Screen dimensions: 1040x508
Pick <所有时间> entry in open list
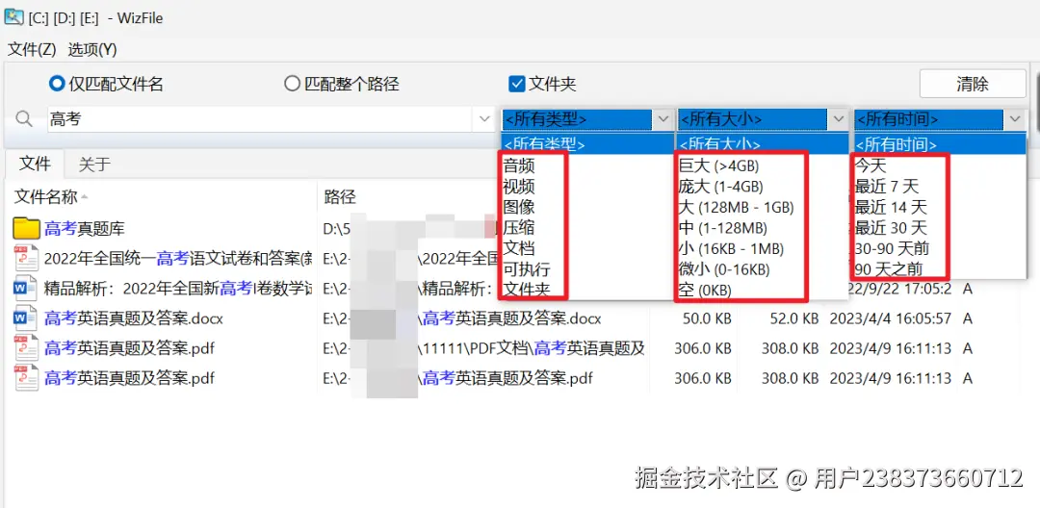pyautogui.click(x=939, y=143)
